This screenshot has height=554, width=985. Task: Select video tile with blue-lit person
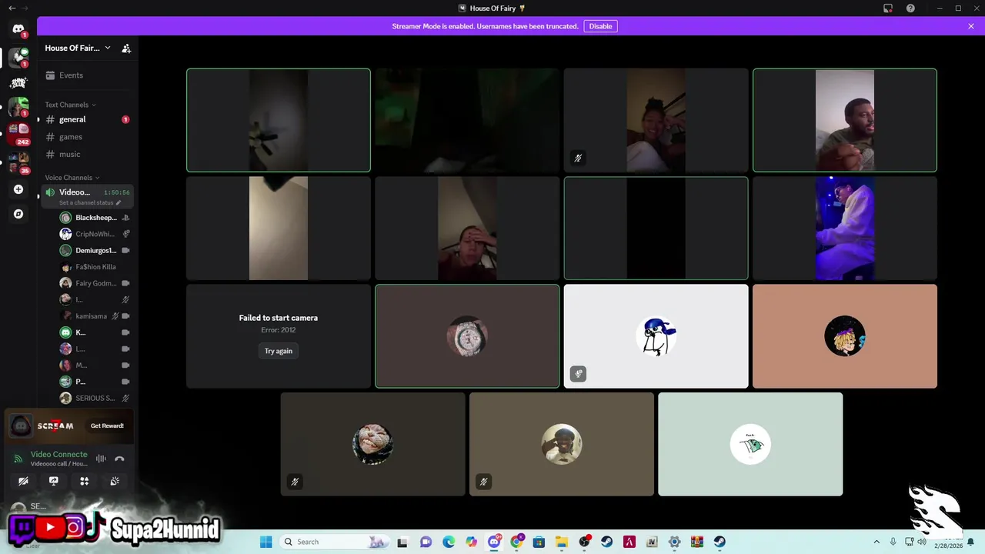tap(845, 229)
